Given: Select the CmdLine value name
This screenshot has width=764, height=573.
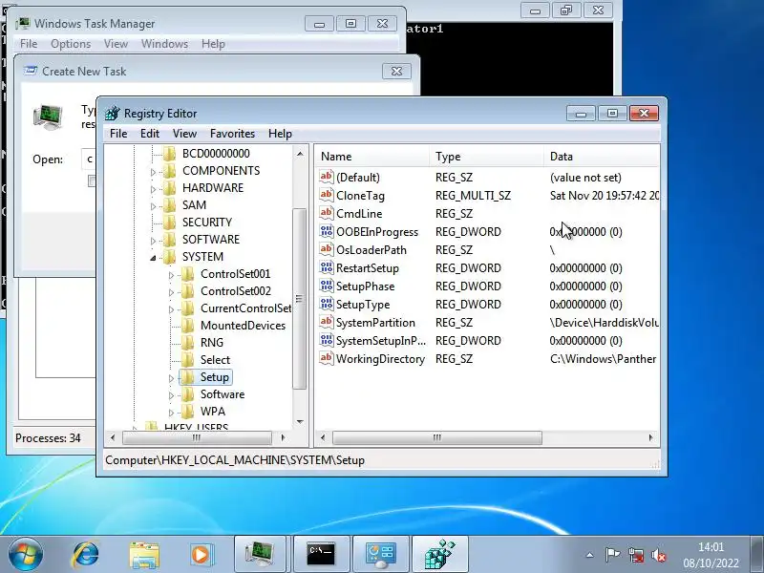Looking at the screenshot, I should point(359,213).
